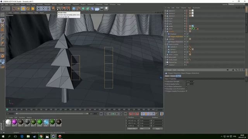Select the Rotate tool

[28, 8]
